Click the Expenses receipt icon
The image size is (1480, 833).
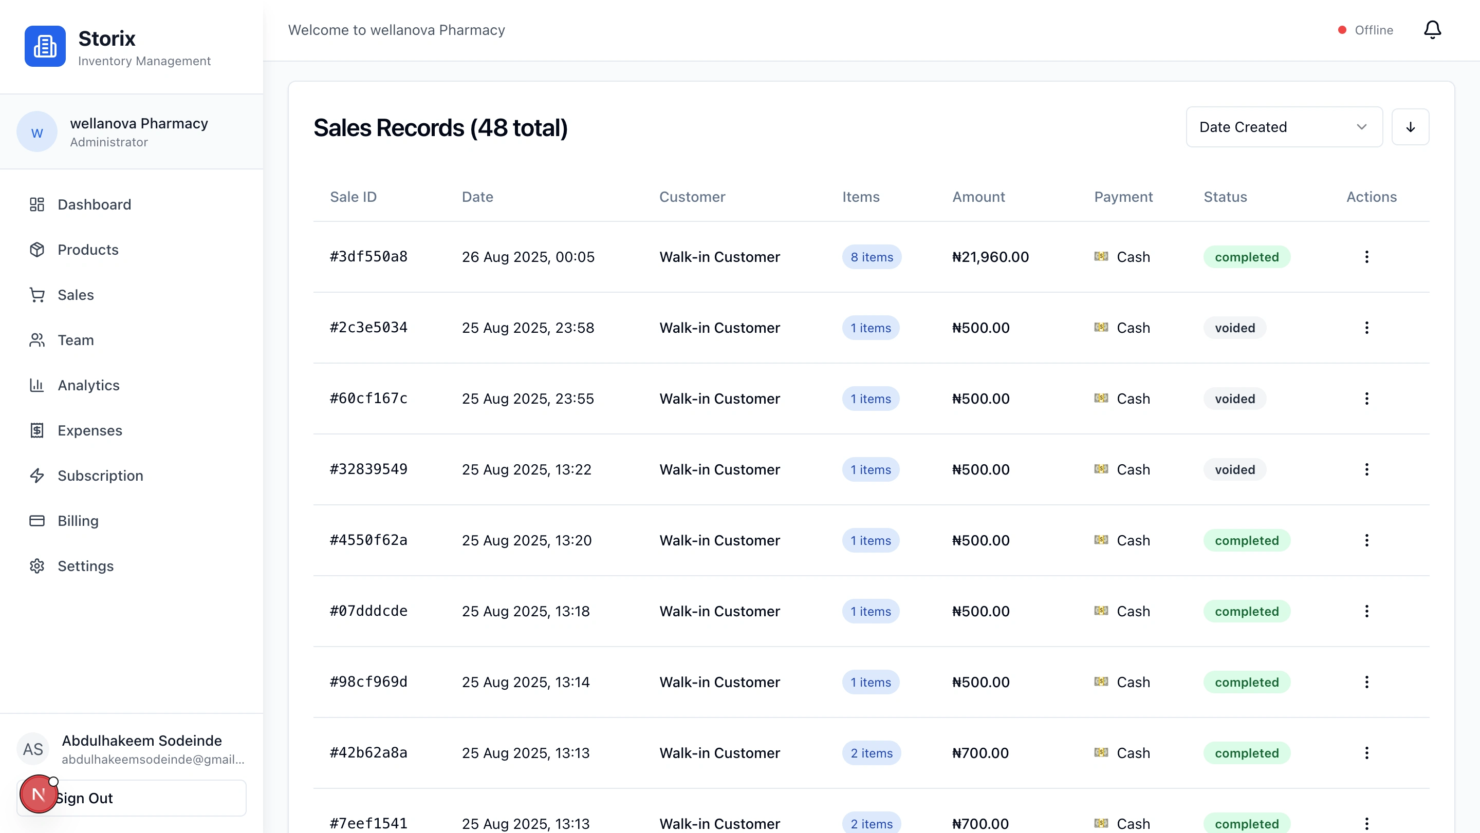point(37,430)
